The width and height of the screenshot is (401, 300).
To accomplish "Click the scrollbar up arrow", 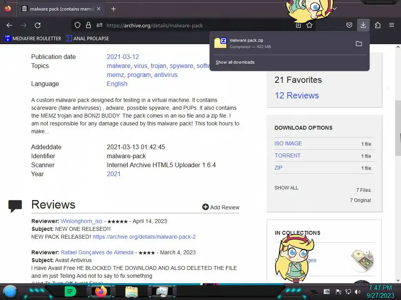I will point(398,47).
